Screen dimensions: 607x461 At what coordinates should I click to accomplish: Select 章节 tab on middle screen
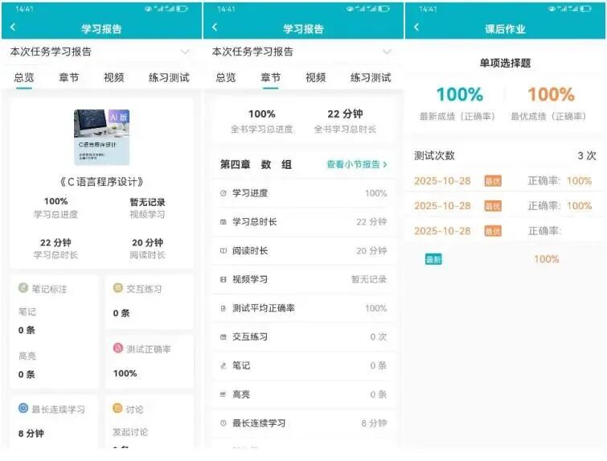271,77
